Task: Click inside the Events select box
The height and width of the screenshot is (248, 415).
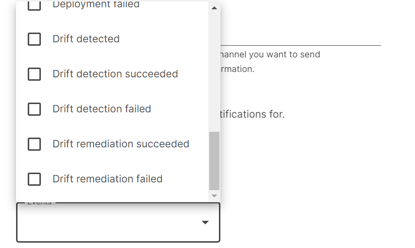Action: coord(107,223)
